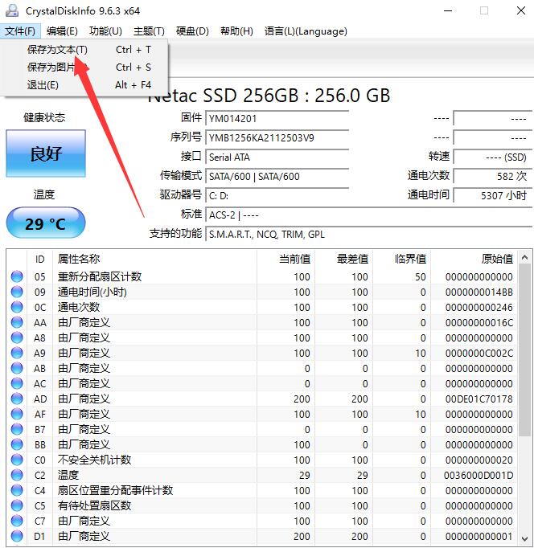The width and height of the screenshot is (534, 548).
Task: Click the 属性名称 column header
Action: [x=154, y=259]
